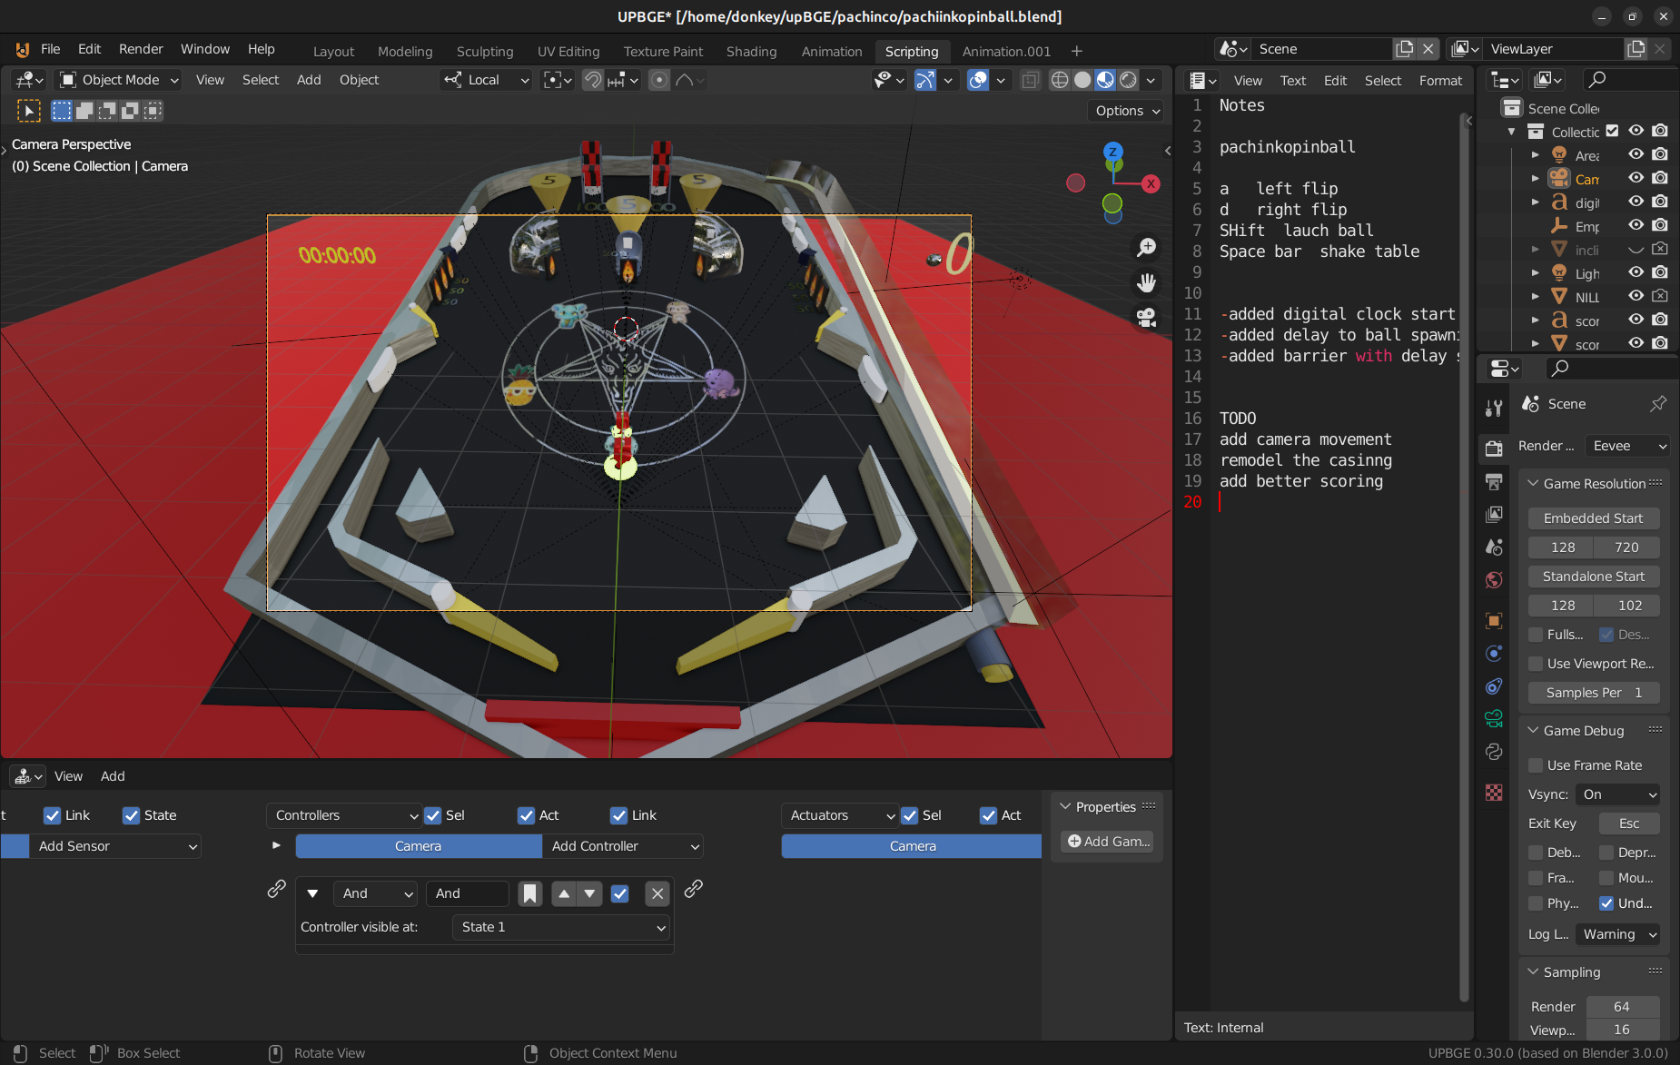
Task: Click the Add Game Property button
Action: pos(1107,842)
